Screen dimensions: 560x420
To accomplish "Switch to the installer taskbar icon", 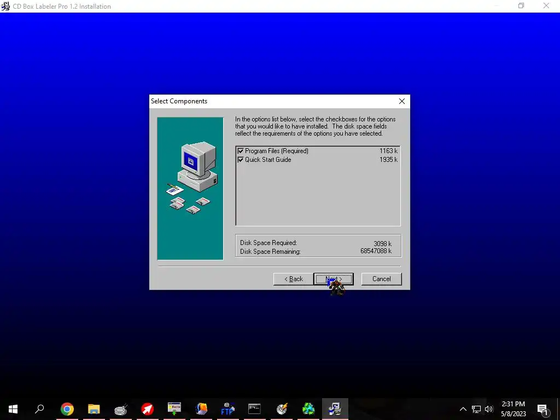I will 335,409.
